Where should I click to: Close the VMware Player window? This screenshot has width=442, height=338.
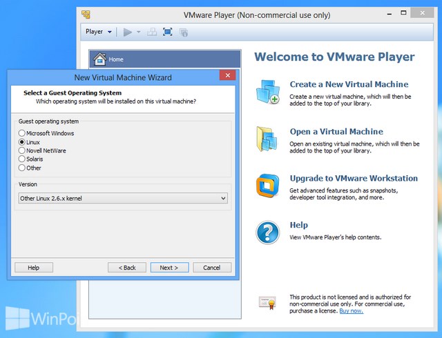coord(422,12)
